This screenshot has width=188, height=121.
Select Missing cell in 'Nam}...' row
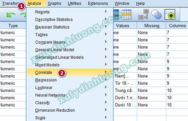click(x=152, y=76)
